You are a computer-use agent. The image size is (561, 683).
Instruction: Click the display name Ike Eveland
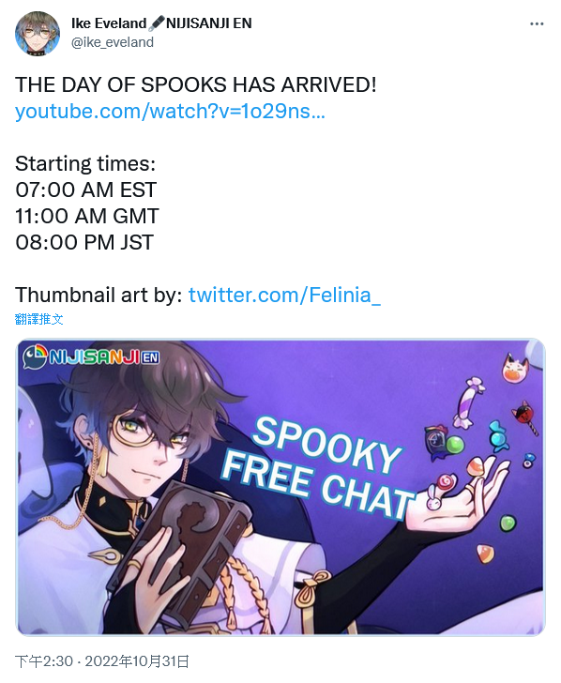(109, 23)
